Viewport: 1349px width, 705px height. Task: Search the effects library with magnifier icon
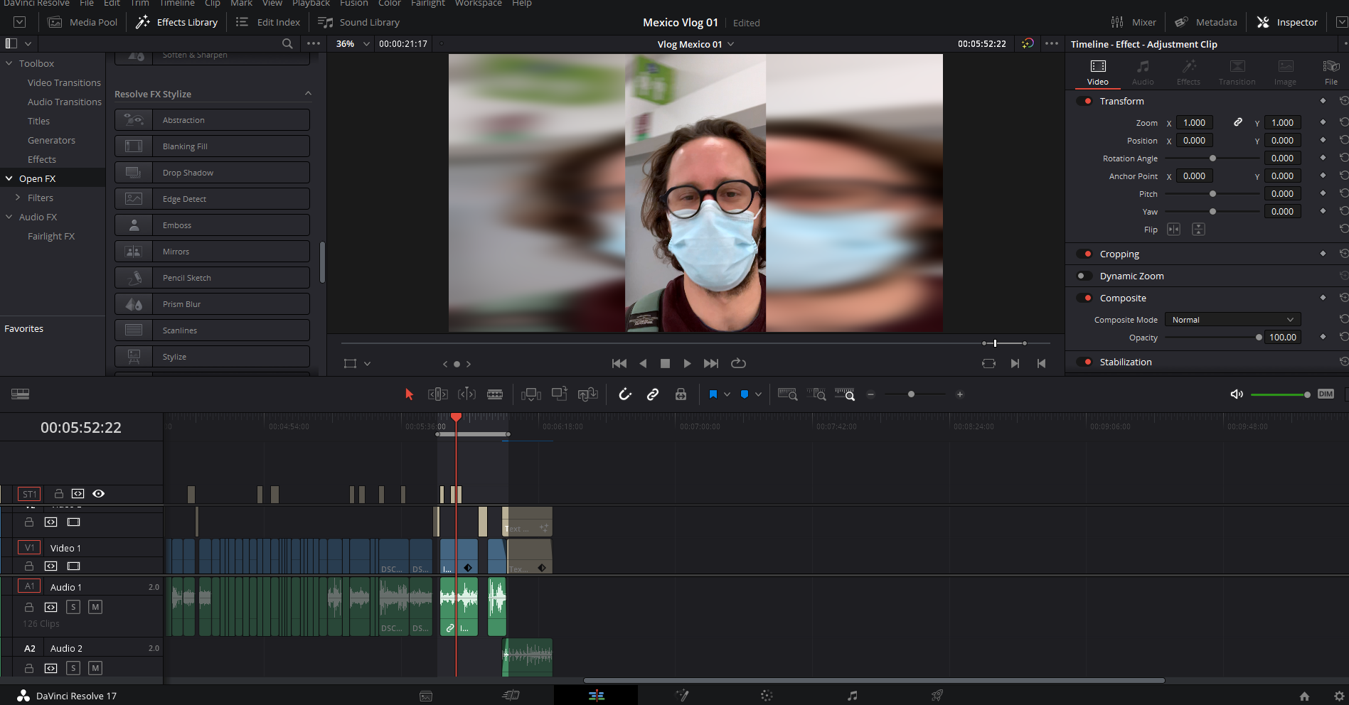(x=287, y=43)
